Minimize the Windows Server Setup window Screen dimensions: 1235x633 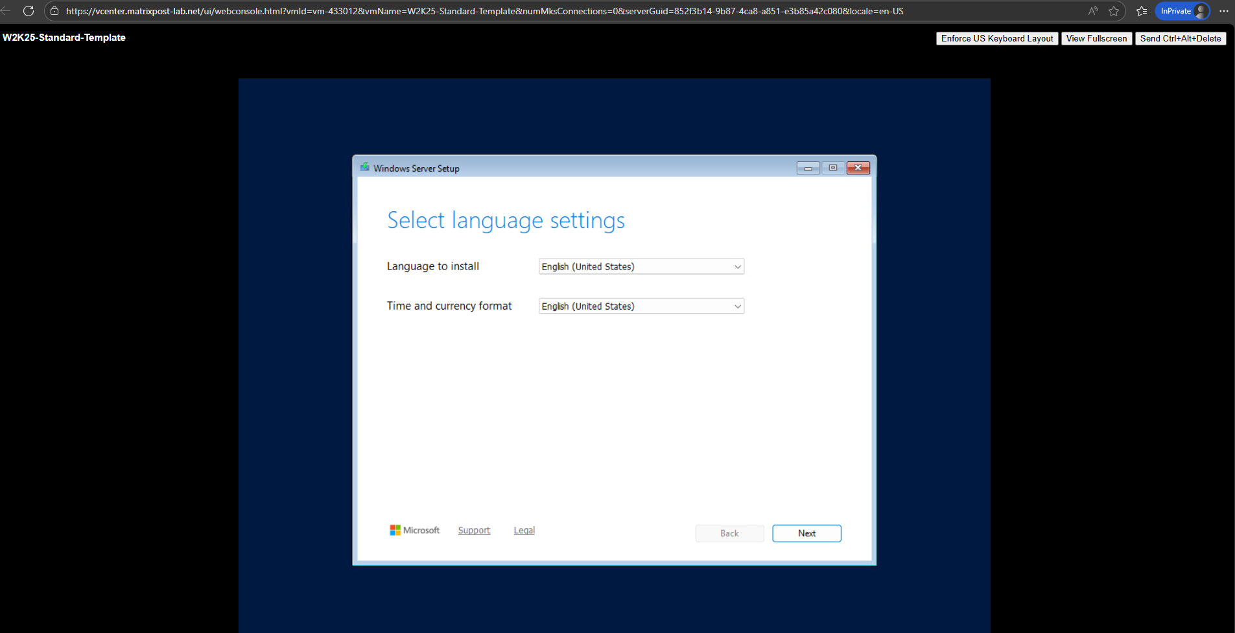point(808,168)
